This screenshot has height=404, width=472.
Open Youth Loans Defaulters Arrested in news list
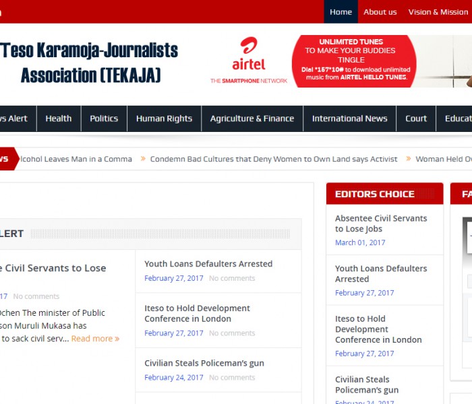[208, 264]
